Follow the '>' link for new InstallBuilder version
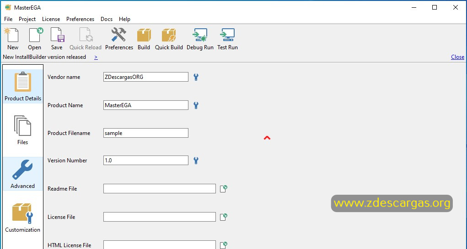The image size is (467, 249). click(x=96, y=57)
